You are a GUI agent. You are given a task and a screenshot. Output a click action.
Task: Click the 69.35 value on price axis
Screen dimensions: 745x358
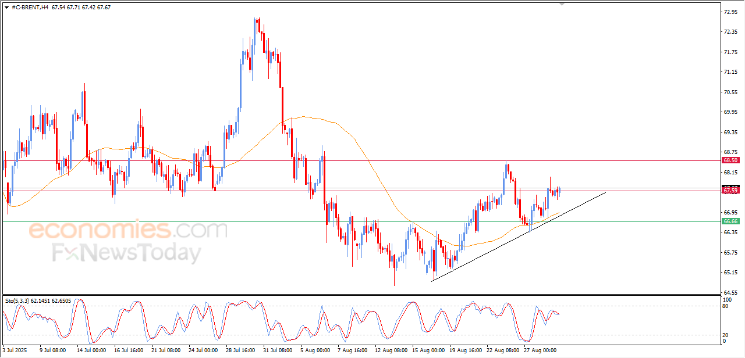coord(730,133)
